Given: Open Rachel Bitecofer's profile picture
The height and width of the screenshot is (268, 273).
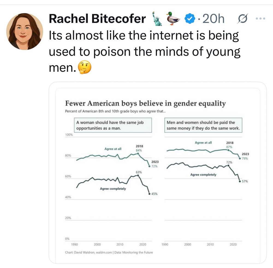Looking at the screenshot, I should [x=25, y=31].
